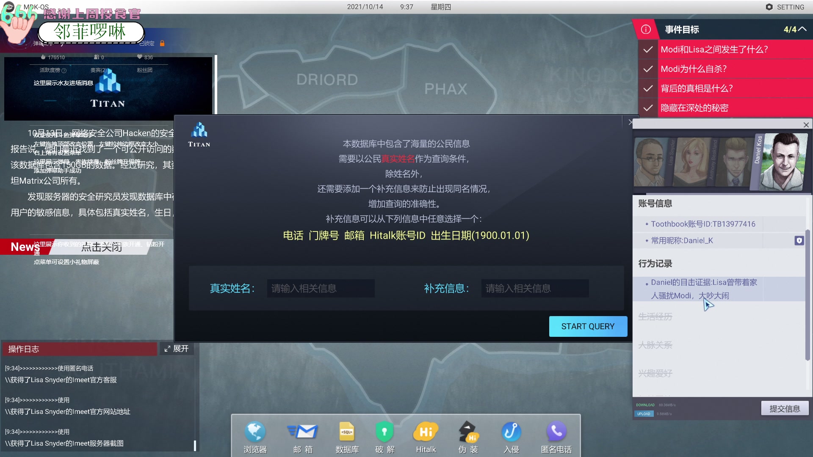Click the Titan logo in the query dialog

pyautogui.click(x=199, y=135)
